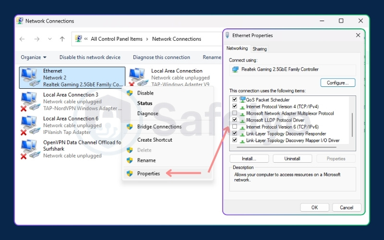
Task: Click the Uninstall button
Action: tap(292, 159)
